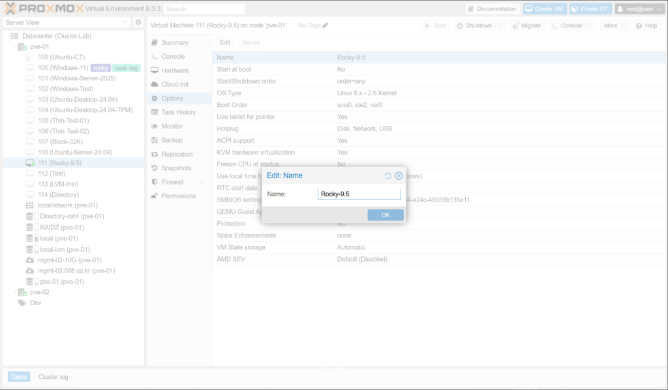Click the pencil icon next to No Tags

(326, 25)
